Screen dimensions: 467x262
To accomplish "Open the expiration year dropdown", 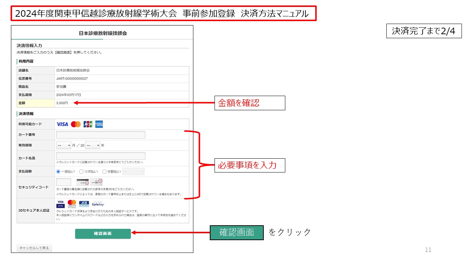I will 93,146.
